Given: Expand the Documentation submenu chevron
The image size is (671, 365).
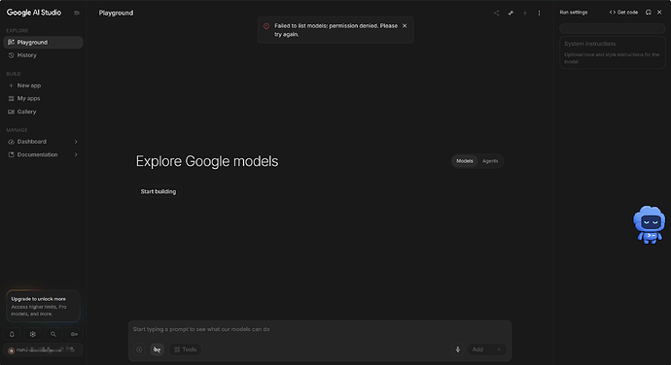Looking at the screenshot, I should [76, 154].
